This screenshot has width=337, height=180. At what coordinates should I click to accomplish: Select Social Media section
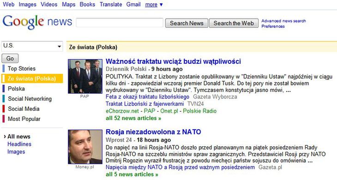click(24, 108)
